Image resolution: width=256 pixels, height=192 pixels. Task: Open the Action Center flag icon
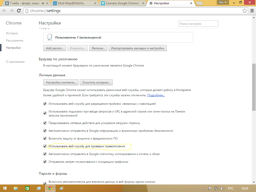[x=210, y=188]
